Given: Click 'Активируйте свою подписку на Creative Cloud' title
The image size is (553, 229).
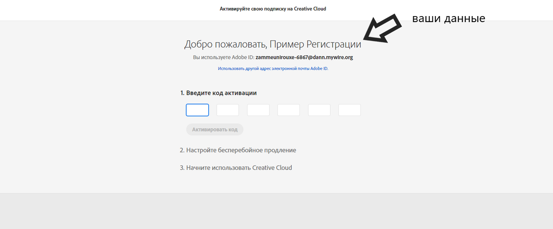Looking at the screenshot, I should coord(273,9).
